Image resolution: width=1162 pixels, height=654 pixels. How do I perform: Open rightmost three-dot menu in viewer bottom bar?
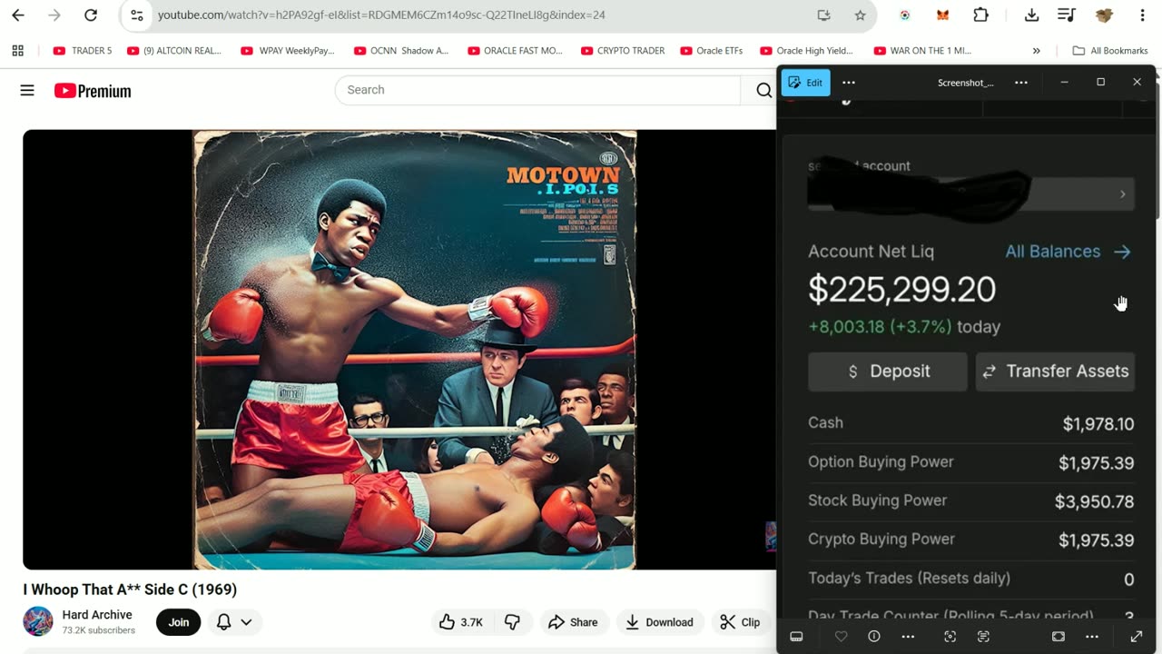pos(1092,637)
